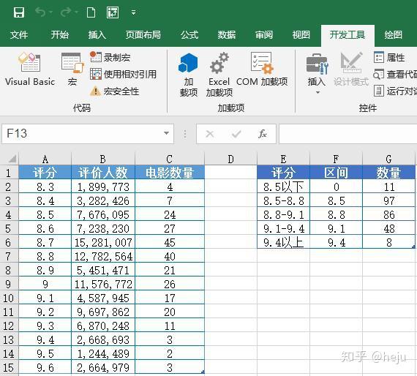
Task: Open 属性 properties panel
Action: point(389,57)
